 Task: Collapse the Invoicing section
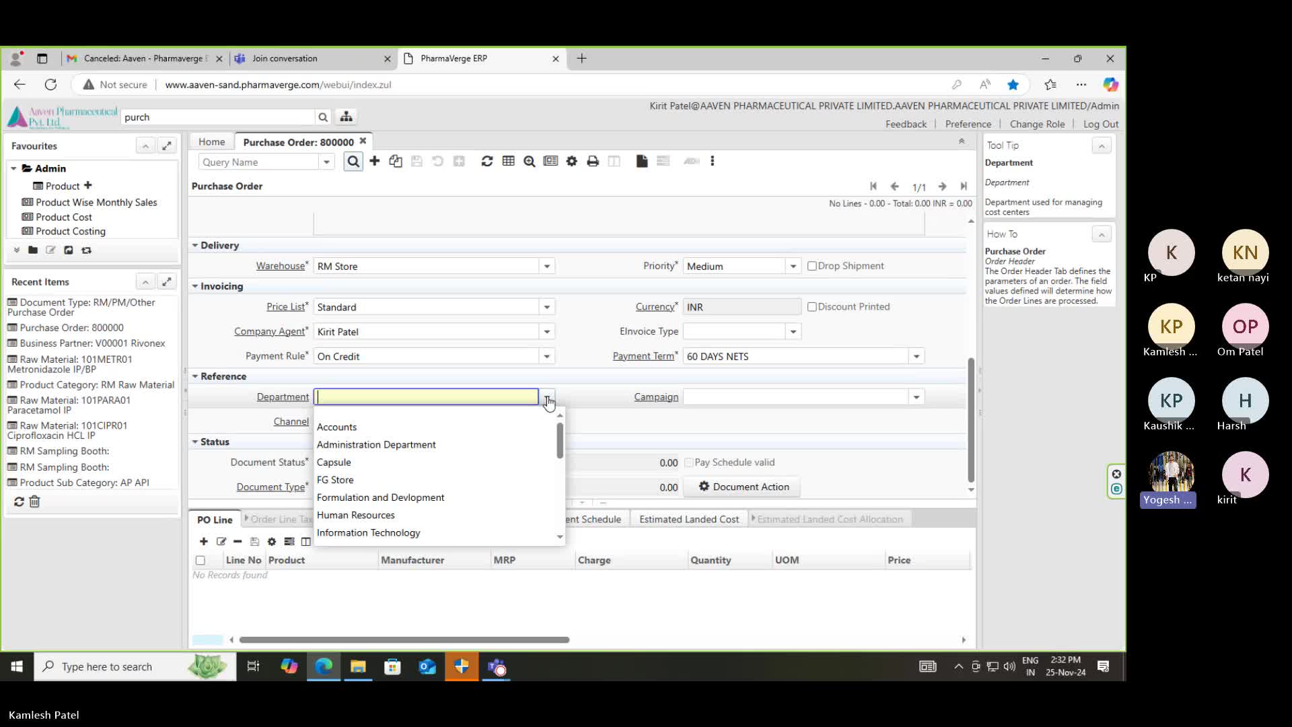pos(195,286)
